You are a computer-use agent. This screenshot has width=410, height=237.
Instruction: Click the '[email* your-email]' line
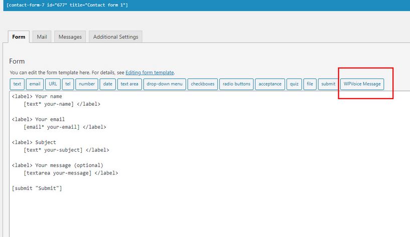click(x=65, y=127)
